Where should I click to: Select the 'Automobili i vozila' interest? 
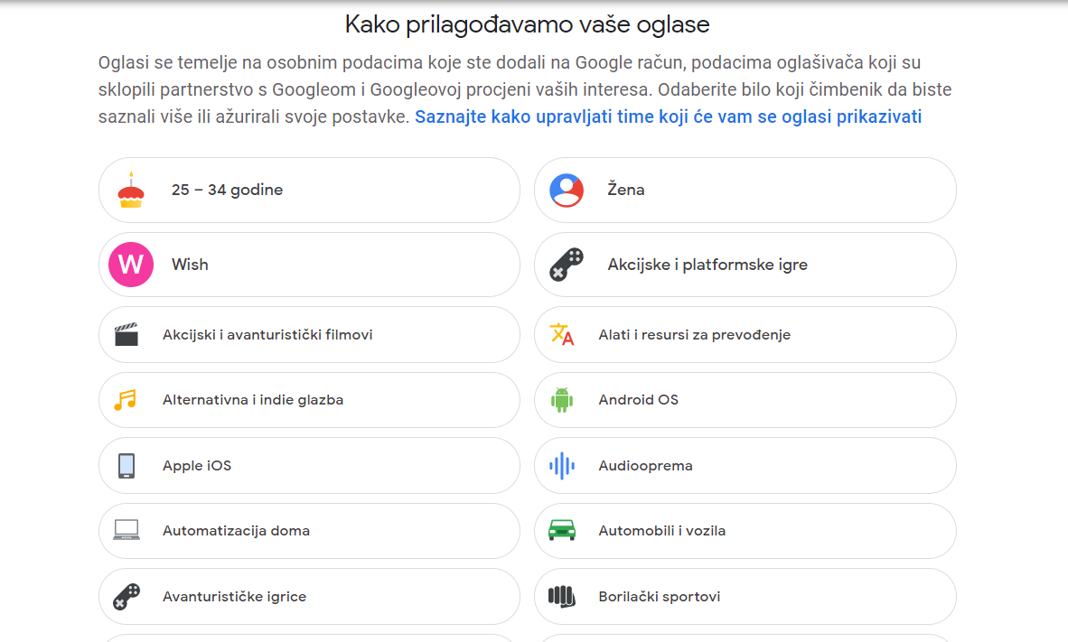tap(661, 531)
